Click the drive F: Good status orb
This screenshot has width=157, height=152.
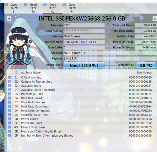pos(64,5)
